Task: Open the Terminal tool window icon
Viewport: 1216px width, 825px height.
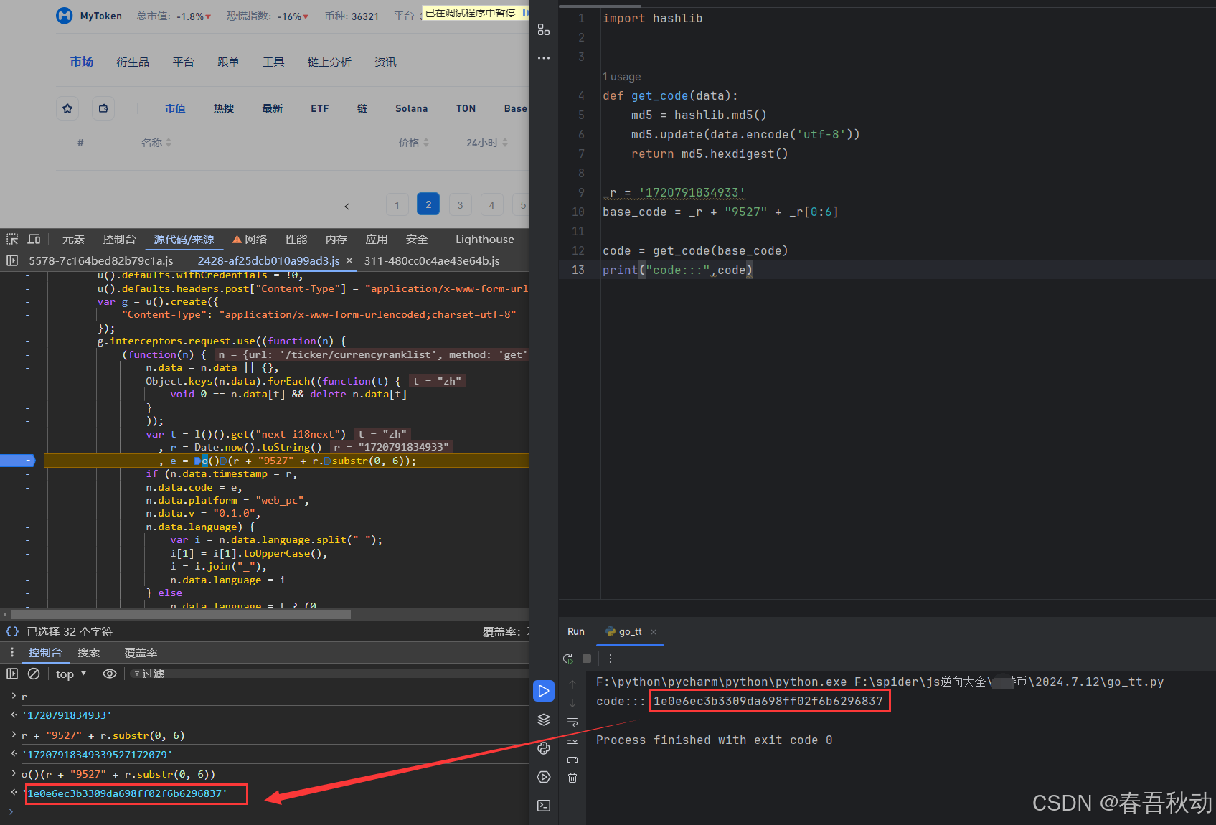Action: 544,806
